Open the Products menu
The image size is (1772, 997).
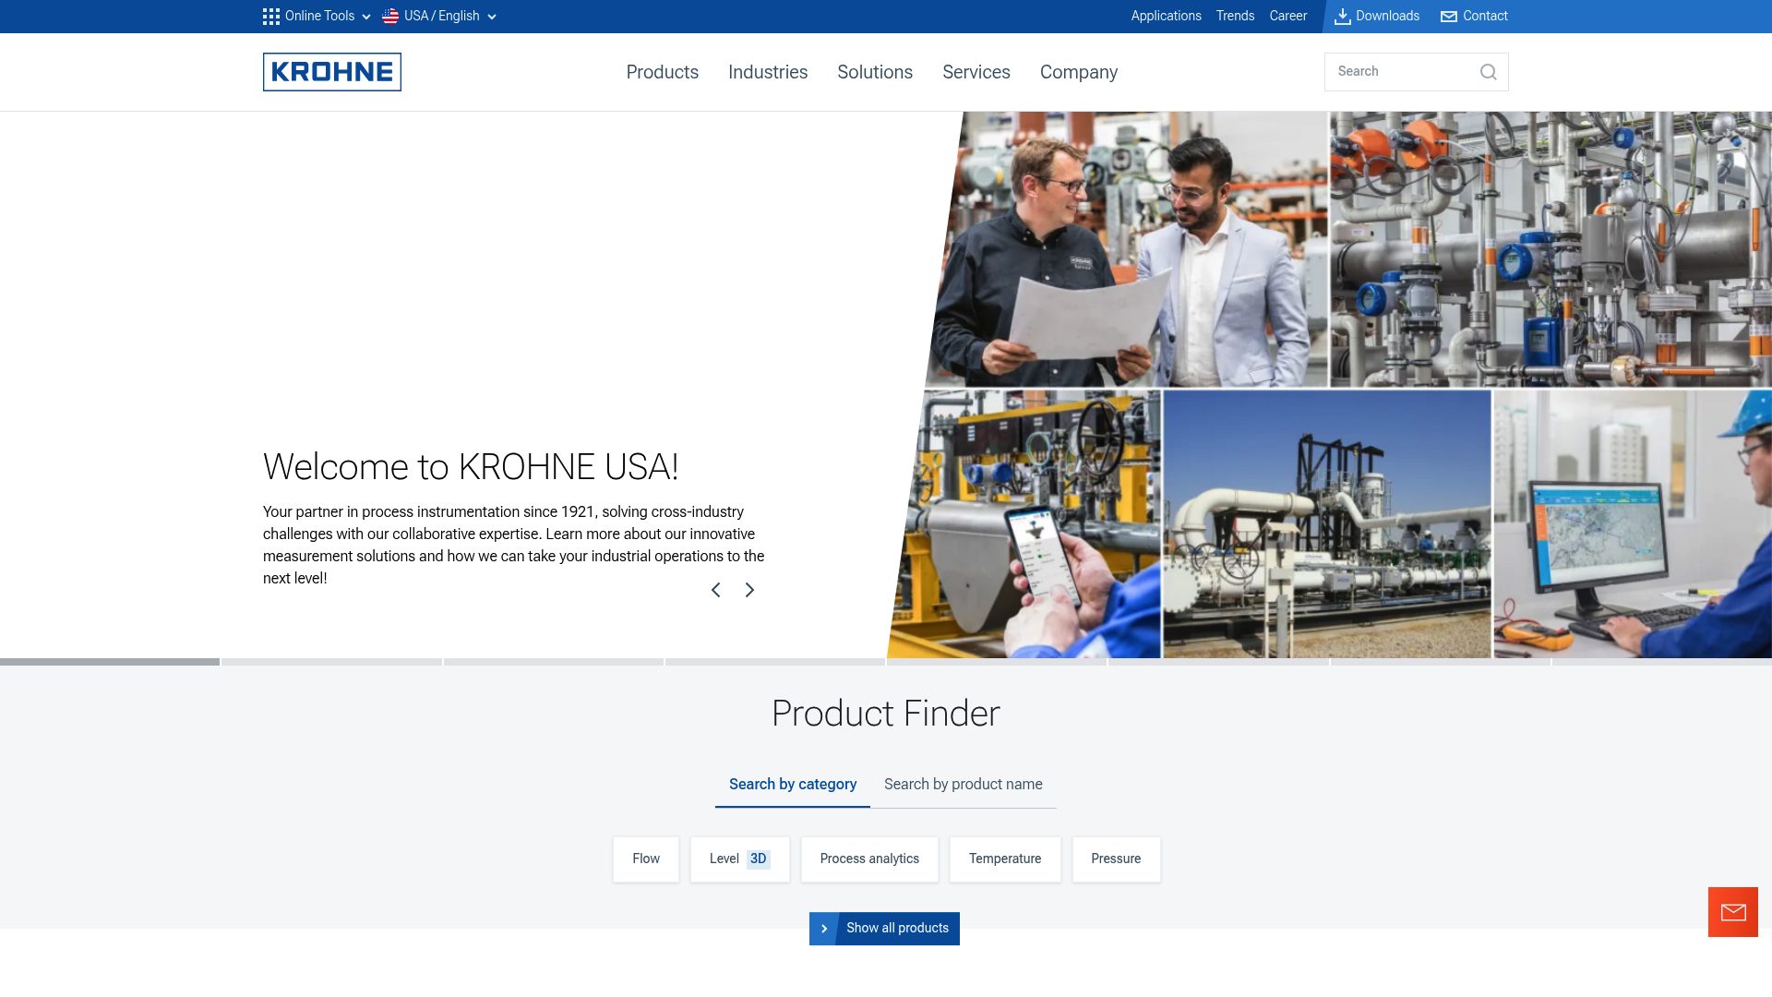[662, 72]
